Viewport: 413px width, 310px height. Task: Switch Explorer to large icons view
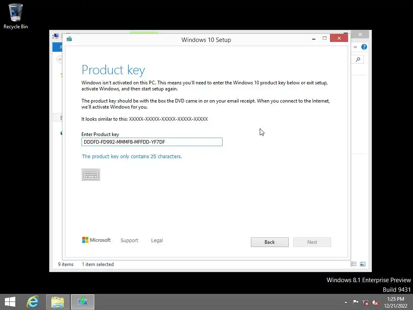point(363,264)
